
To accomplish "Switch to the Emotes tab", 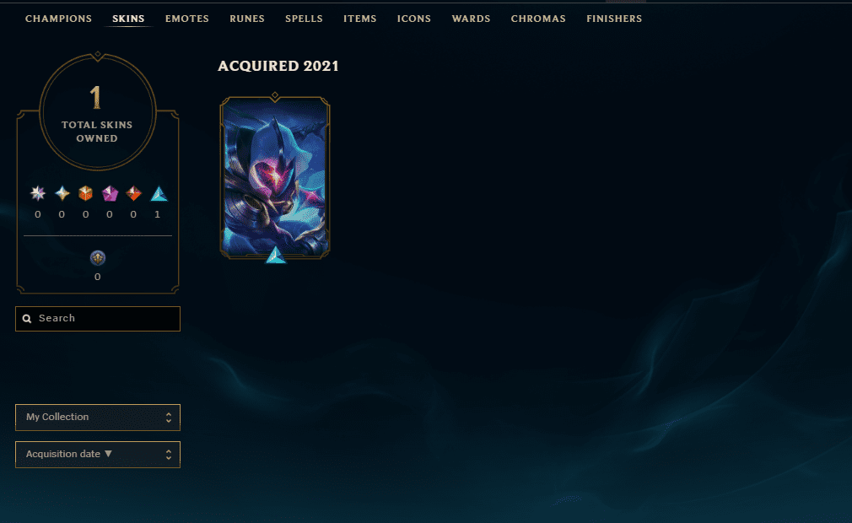I will pos(187,19).
